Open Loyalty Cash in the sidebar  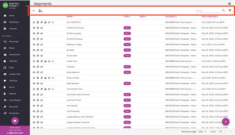pos(15,74)
